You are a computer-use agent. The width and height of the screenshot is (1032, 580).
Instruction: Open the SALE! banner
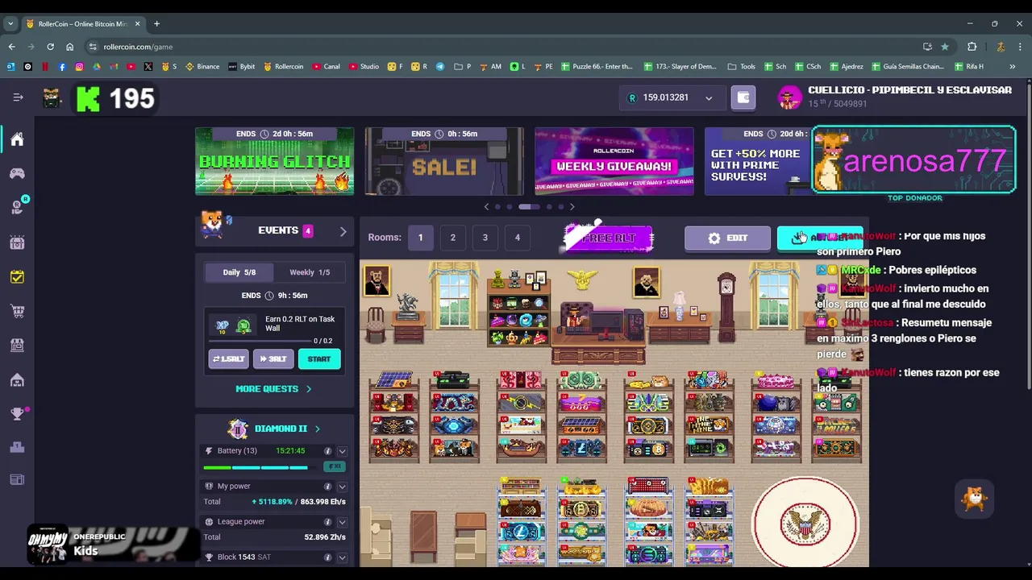(443, 161)
